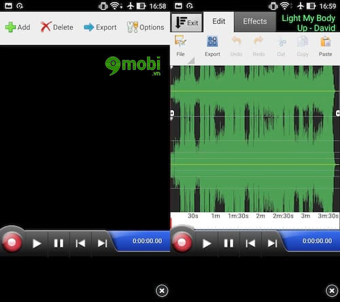This screenshot has width=340, height=302.
Task: Switch to the Edit tab
Action: coord(219,22)
